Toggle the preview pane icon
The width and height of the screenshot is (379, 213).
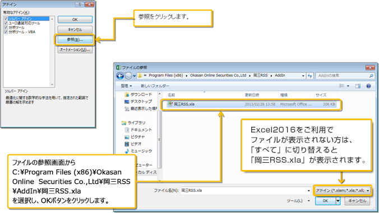click(358, 86)
